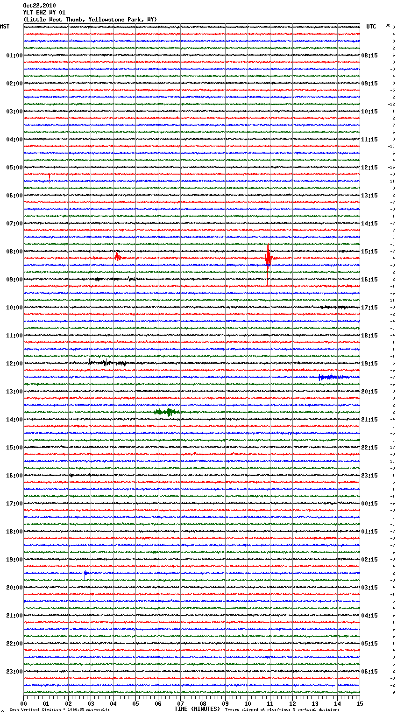Click the '04:00' MST time label
Screen dimensions: 397x716
click(14, 140)
